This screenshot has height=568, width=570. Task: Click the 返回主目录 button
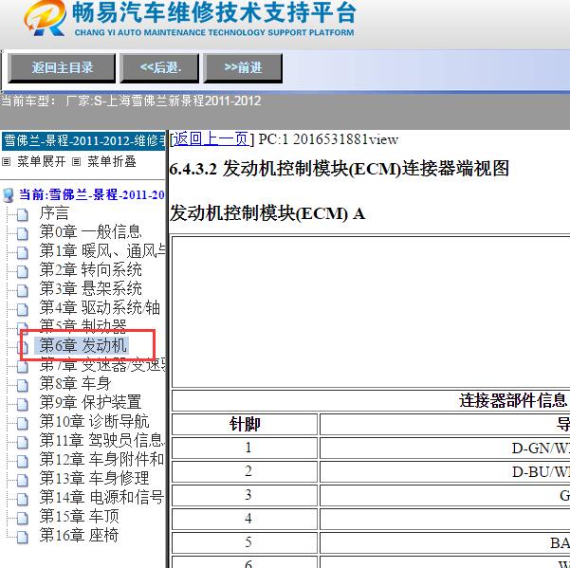(62, 67)
